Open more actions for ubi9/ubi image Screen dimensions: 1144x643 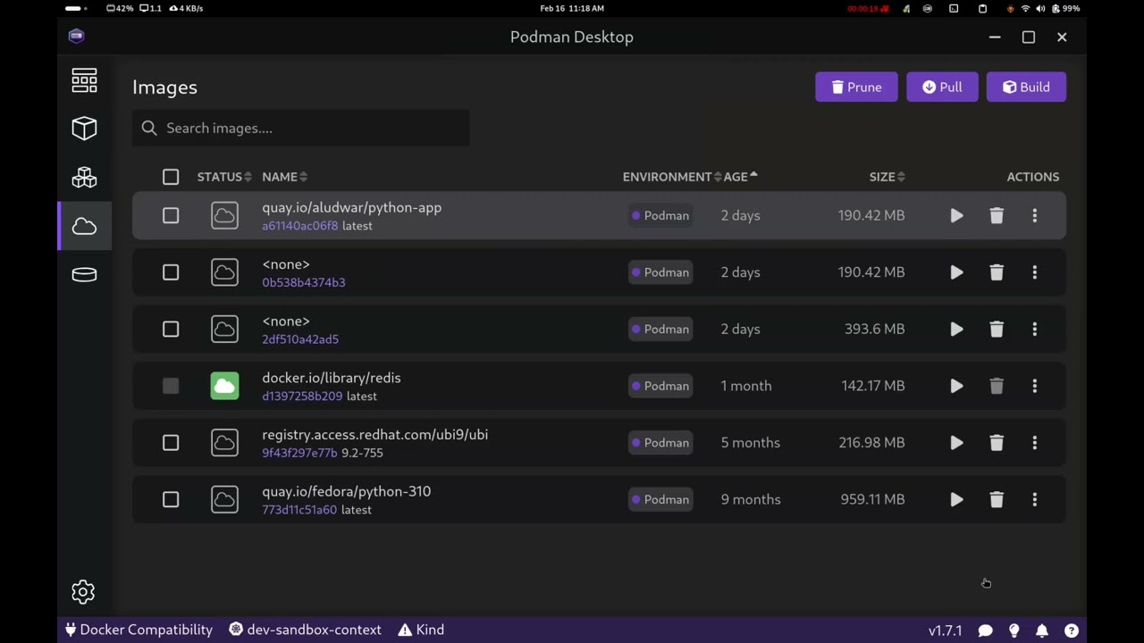[1035, 443]
